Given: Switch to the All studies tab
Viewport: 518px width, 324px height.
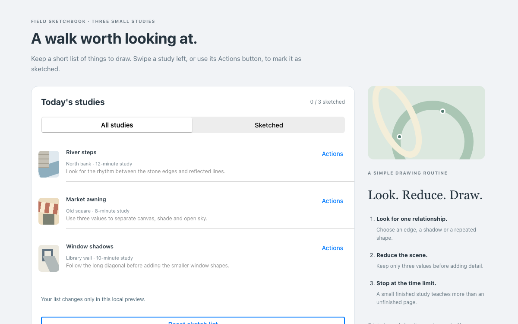Looking at the screenshot, I should coord(117,125).
